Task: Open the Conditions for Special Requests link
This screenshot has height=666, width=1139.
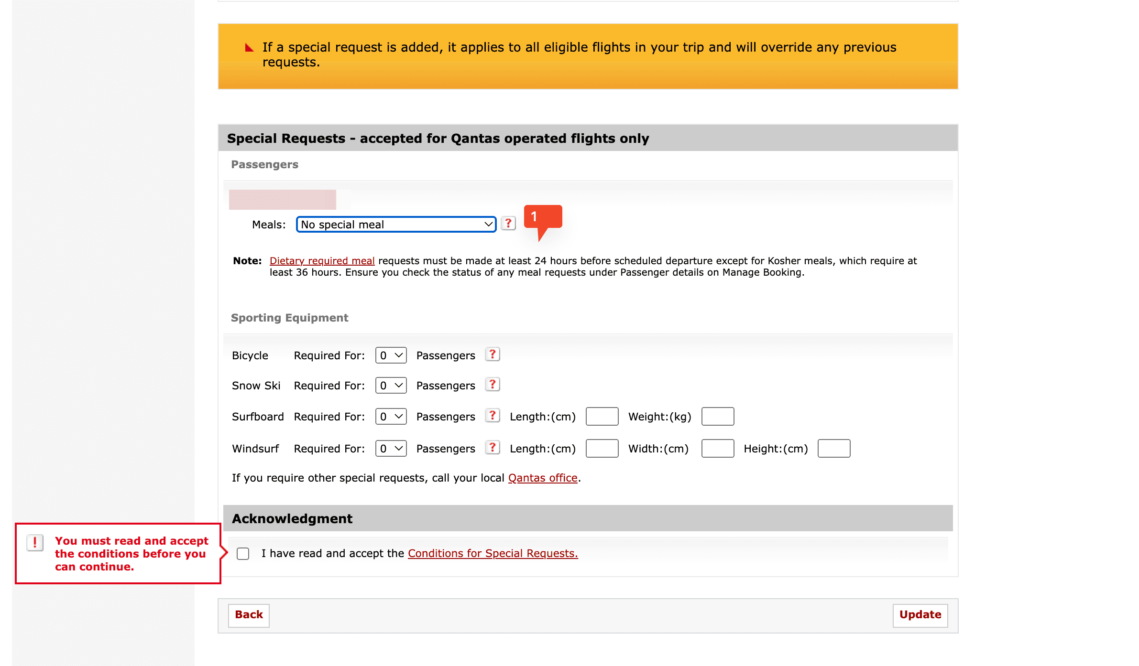Action: point(493,554)
